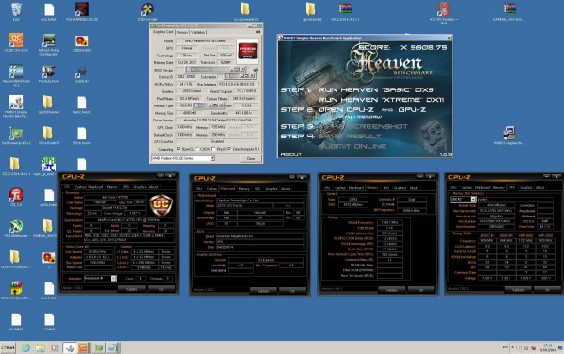Viewport: 564px width, 354px height.
Task: Switch to the Validation tab in GPU-Z
Action: [197, 32]
